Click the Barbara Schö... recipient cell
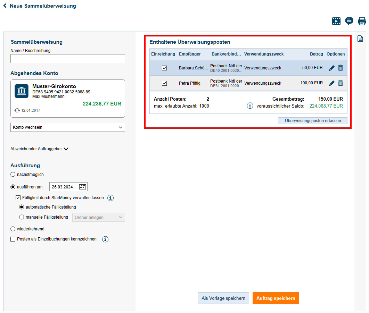Viewport: 369px width, 313px height. pos(194,68)
